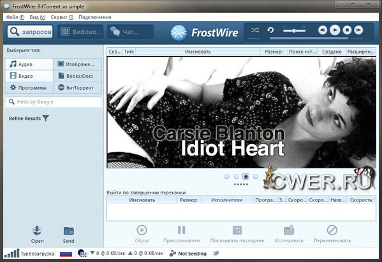The width and height of the screenshot is (382, 262).
Task: Select the third slideshow radio dot
Action: point(246,177)
